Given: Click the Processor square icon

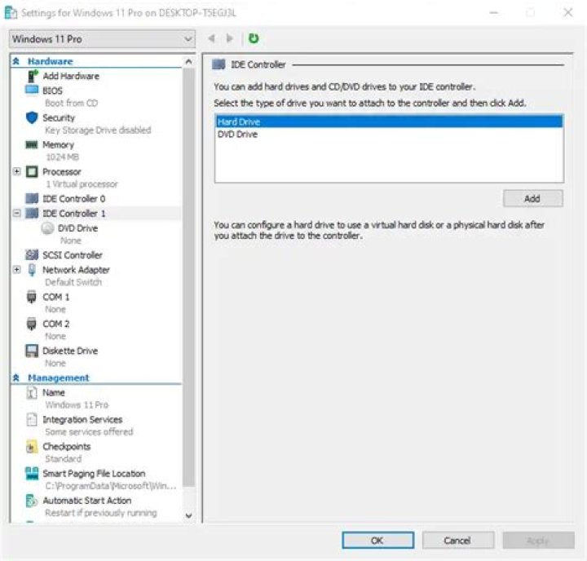Looking at the screenshot, I should [x=32, y=171].
